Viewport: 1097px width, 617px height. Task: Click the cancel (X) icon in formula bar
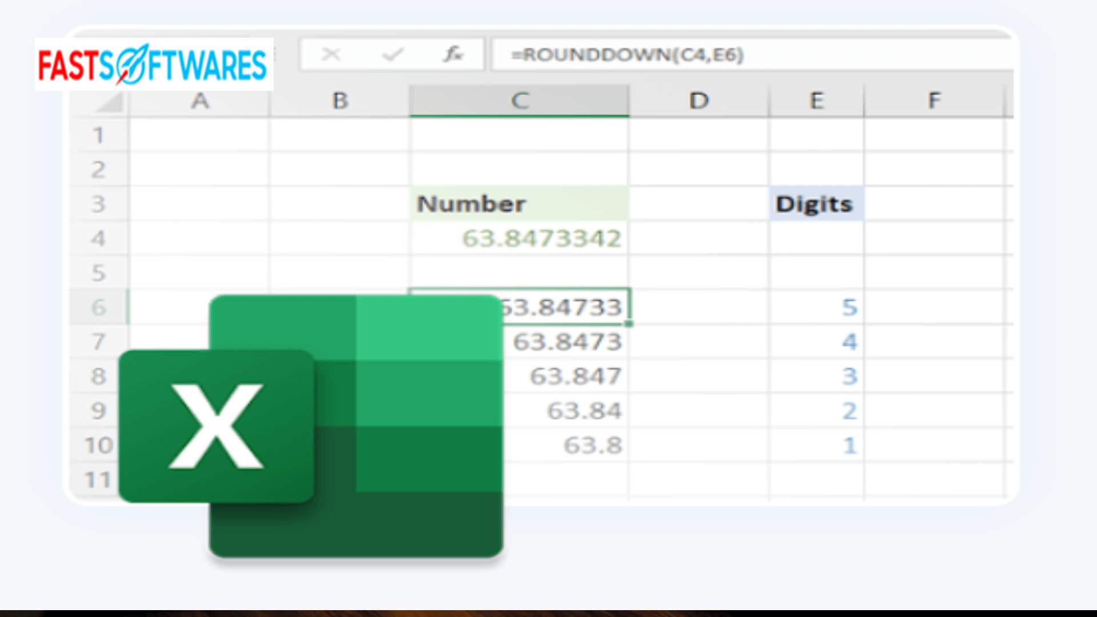coord(331,55)
